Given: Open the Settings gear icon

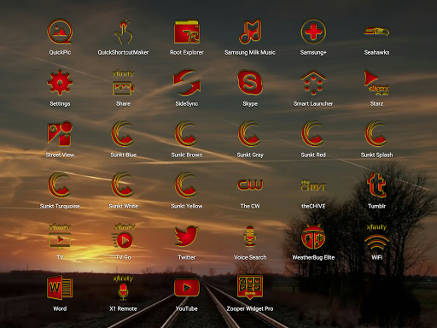Looking at the screenshot, I should point(60,83).
